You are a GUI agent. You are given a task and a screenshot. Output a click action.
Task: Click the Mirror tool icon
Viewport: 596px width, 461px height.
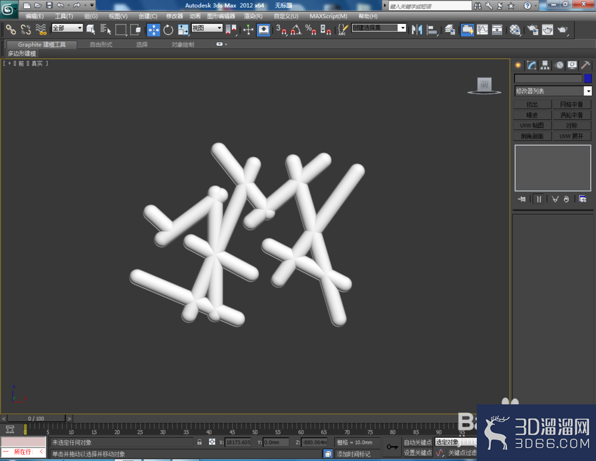coord(417,30)
